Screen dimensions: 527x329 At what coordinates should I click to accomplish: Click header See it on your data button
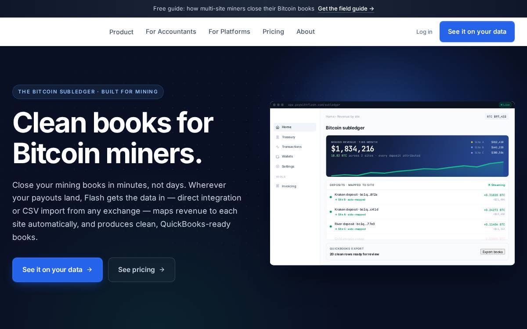(477, 32)
